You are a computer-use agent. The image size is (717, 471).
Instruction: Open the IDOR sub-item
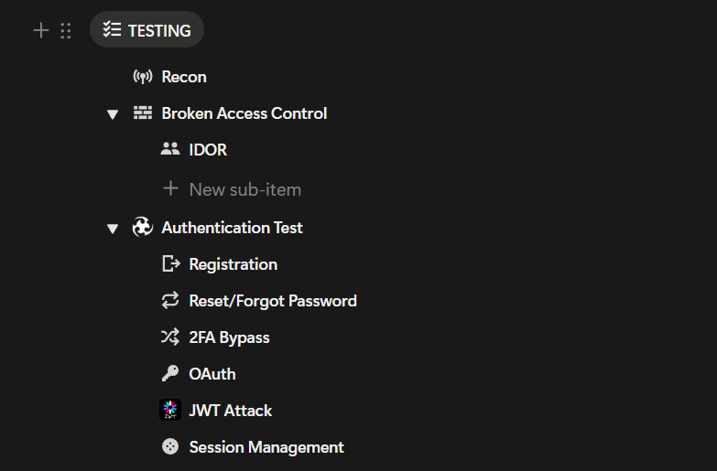[208, 150]
